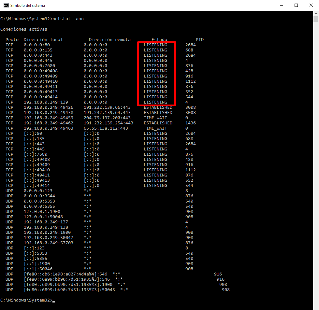This screenshot has height=310, width=319.
Task: Click local address 192.168.0.249:49426
Action: [49, 107]
